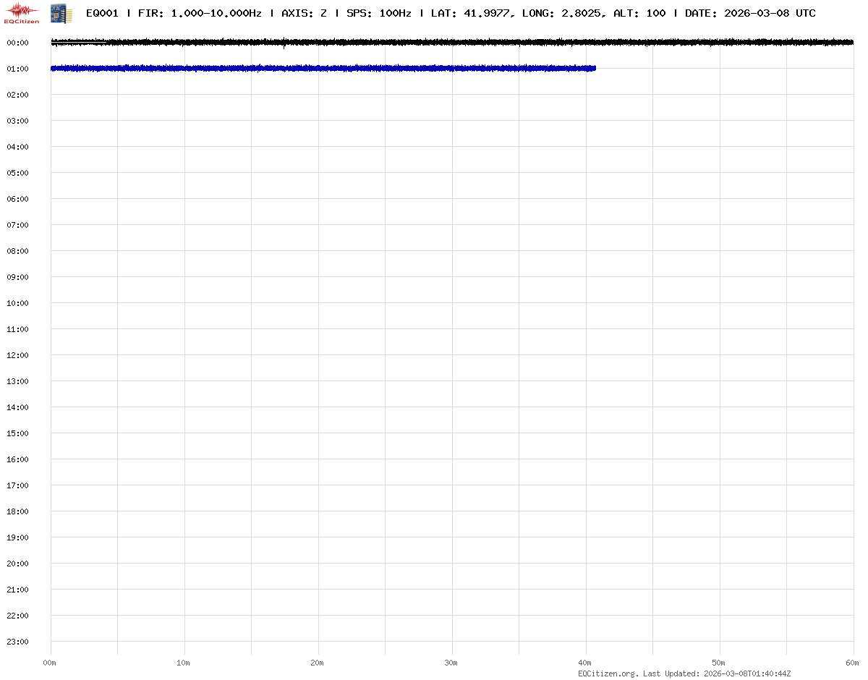Screen dimensions: 868x680
Task: Click the 10m minute axis label
Action: pos(184,663)
